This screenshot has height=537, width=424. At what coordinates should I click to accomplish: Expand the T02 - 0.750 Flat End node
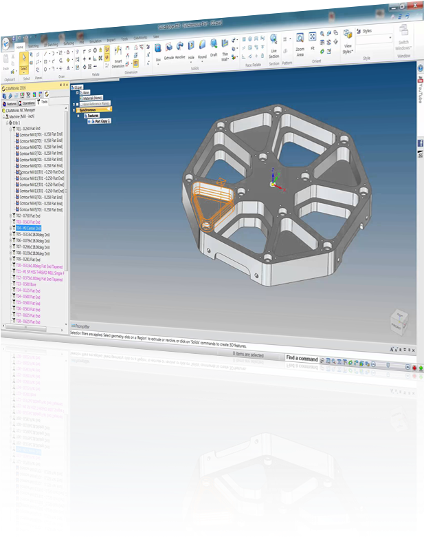pos(10,215)
